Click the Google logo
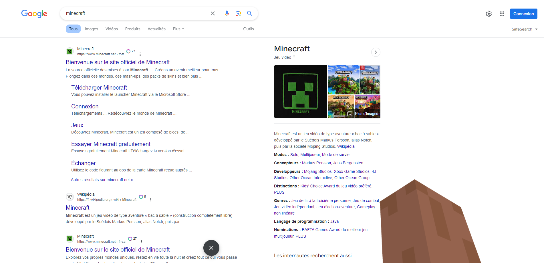 click(x=34, y=14)
